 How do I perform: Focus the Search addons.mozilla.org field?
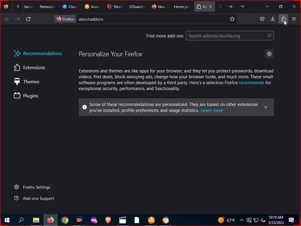point(230,36)
